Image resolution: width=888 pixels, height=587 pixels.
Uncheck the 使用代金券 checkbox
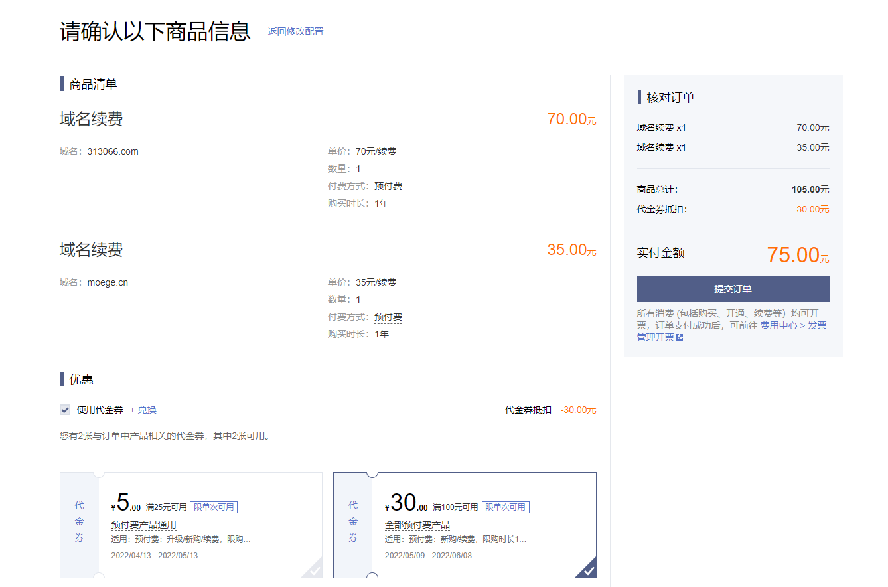tap(65, 410)
